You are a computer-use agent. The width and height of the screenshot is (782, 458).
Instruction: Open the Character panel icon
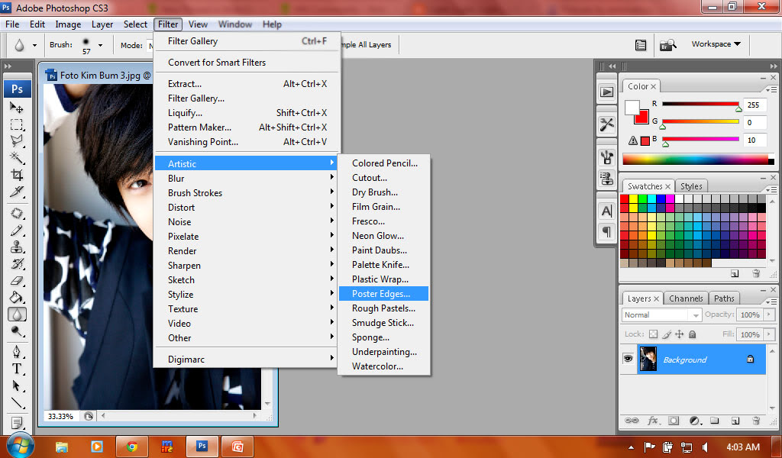click(606, 211)
